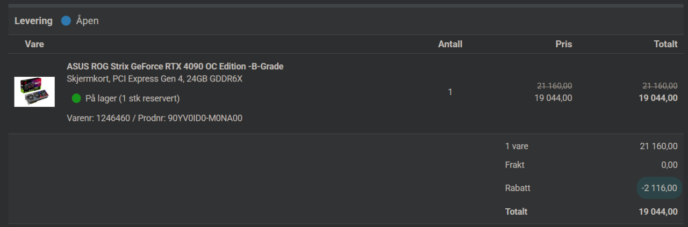Click the Varenr and Prodnr line

(154, 118)
